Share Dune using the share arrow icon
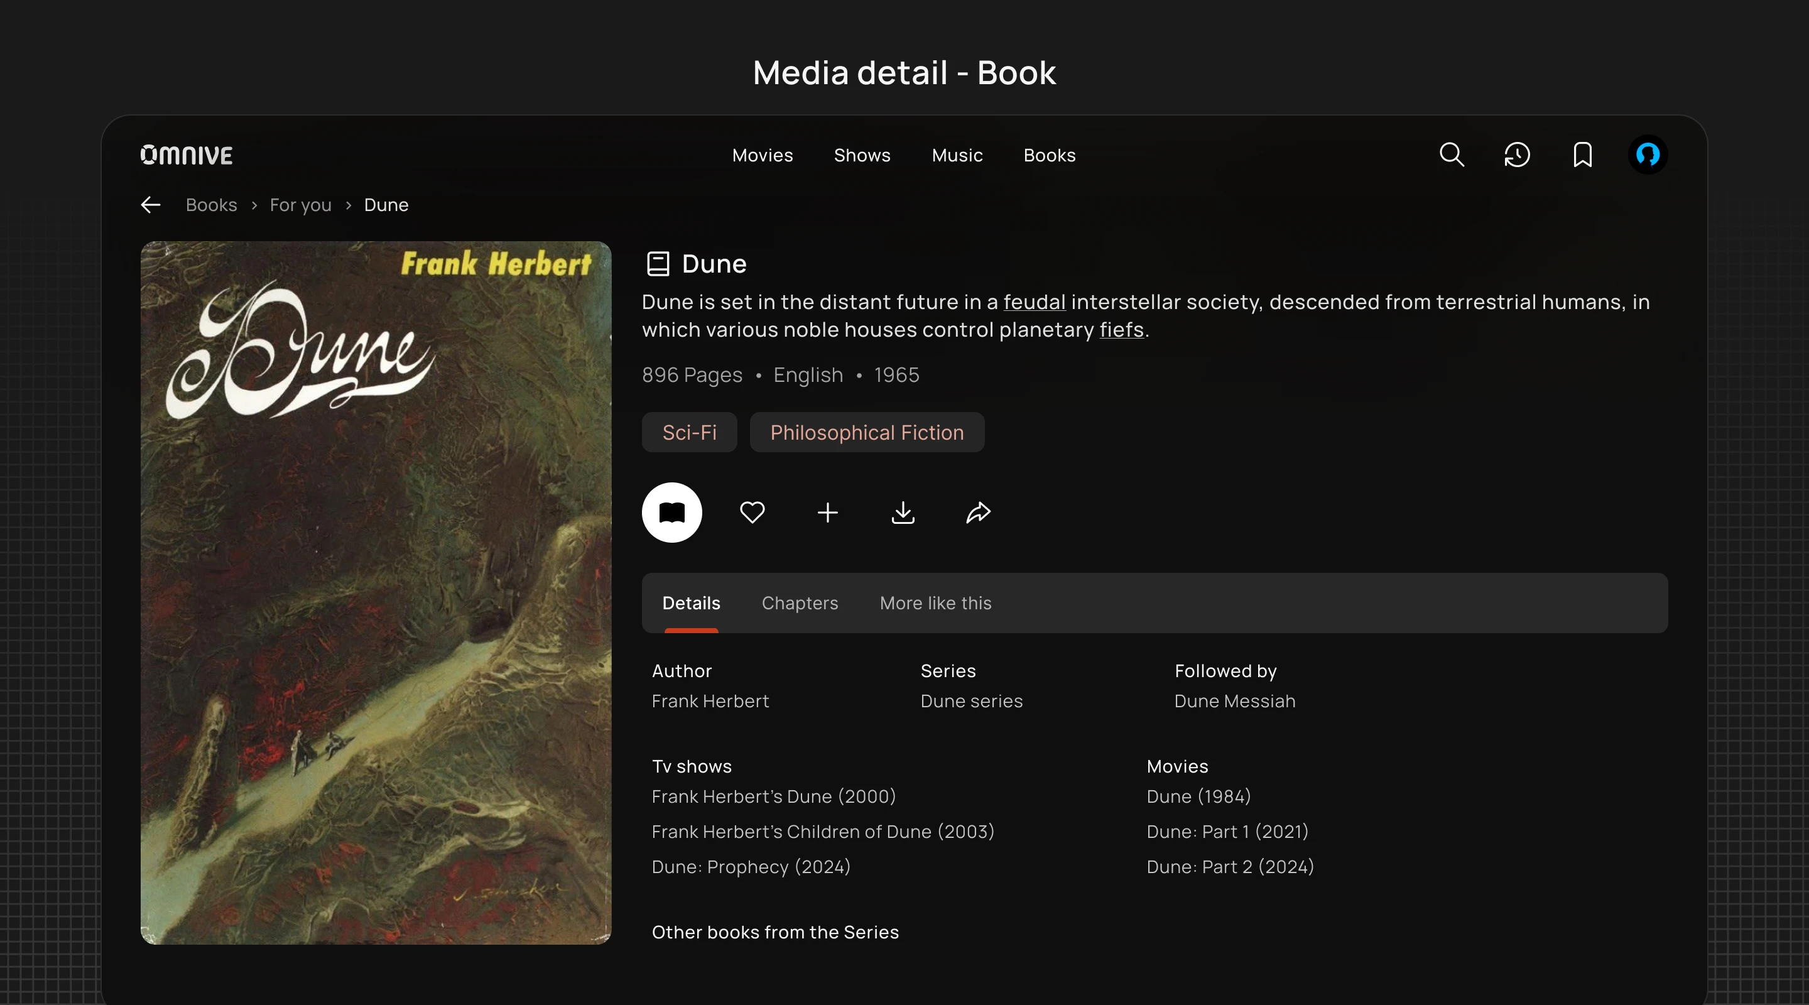Screen dimensions: 1809x1005 tap(978, 513)
